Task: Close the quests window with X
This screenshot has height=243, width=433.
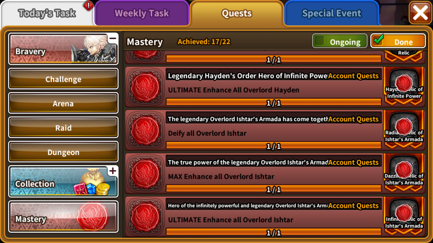Action: click(x=420, y=13)
